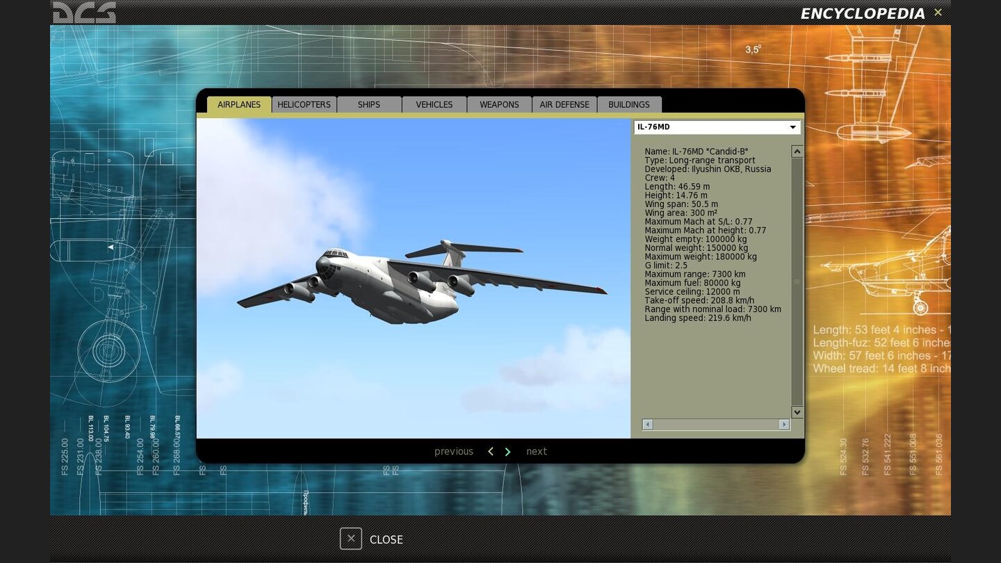Image resolution: width=1001 pixels, height=563 pixels.
Task: Click the 'Wing span: 50.5 m' line
Action: coord(681,204)
